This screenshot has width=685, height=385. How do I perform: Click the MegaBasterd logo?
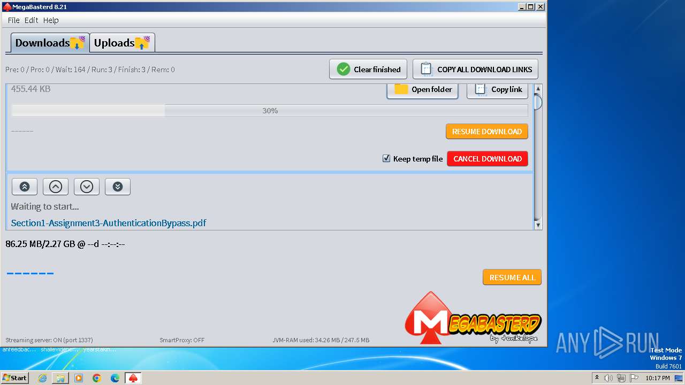pos(473,319)
